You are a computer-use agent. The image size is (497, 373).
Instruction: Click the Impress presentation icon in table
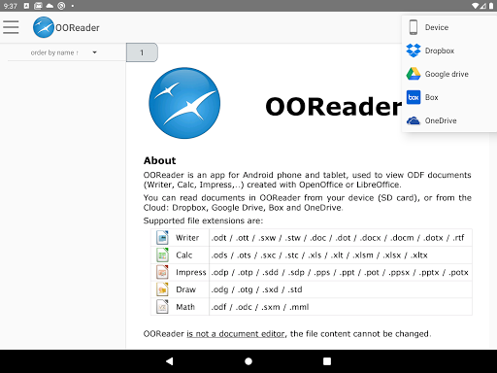(x=162, y=272)
